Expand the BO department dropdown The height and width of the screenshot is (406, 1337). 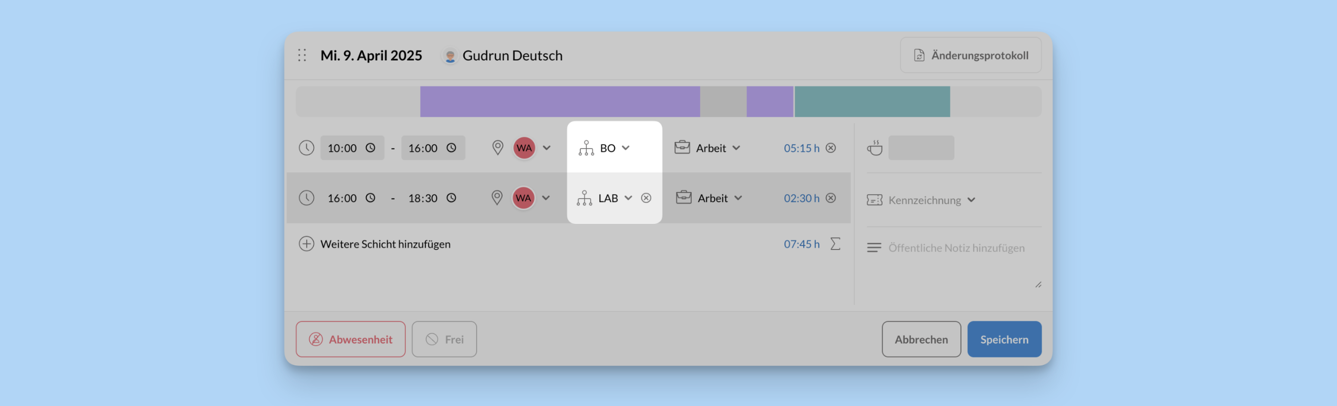tap(625, 149)
